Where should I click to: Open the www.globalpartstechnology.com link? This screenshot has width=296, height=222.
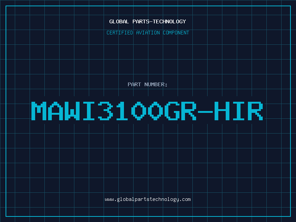(148, 199)
